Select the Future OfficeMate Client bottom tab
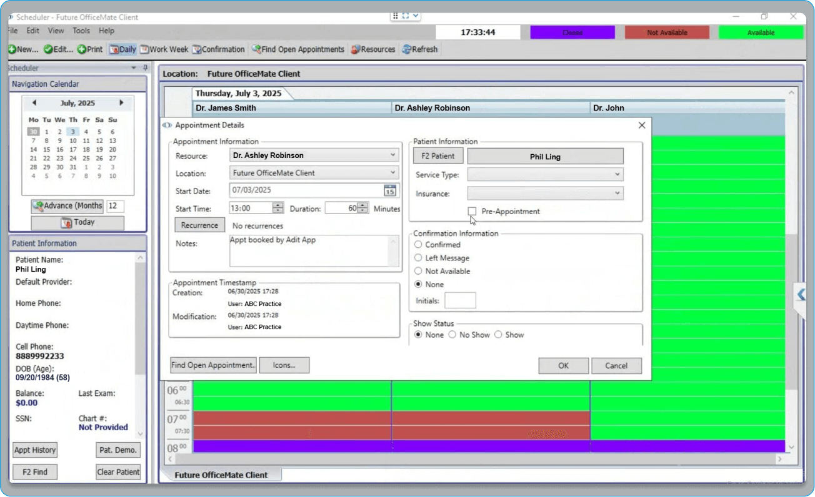 [x=221, y=475]
